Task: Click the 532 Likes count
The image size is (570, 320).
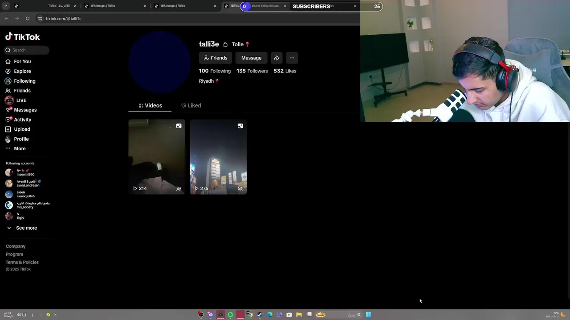Action: point(285,71)
